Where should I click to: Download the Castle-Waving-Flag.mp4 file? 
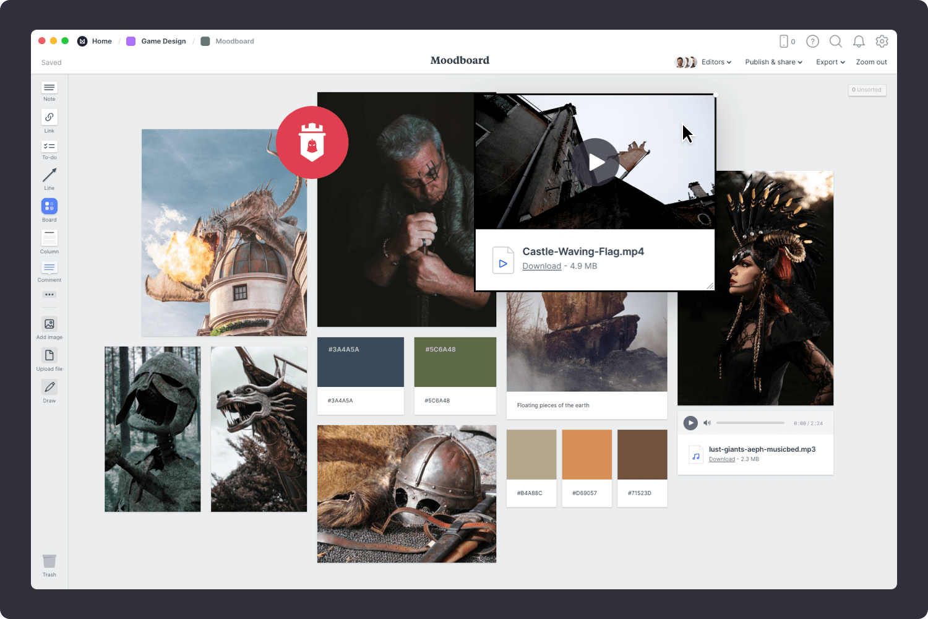pyautogui.click(x=542, y=266)
